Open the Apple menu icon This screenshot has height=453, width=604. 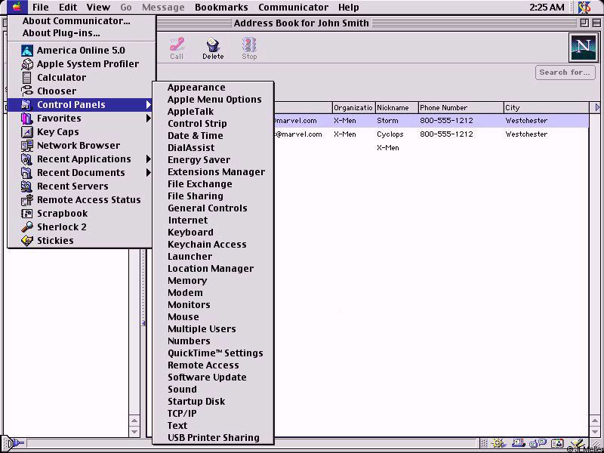(x=16, y=8)
